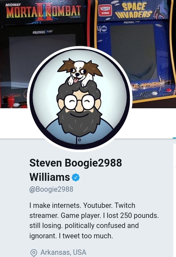This screenshot has width=176, height=257.
Task: Click the blue active tab underline at right edge
Action: 174,138
